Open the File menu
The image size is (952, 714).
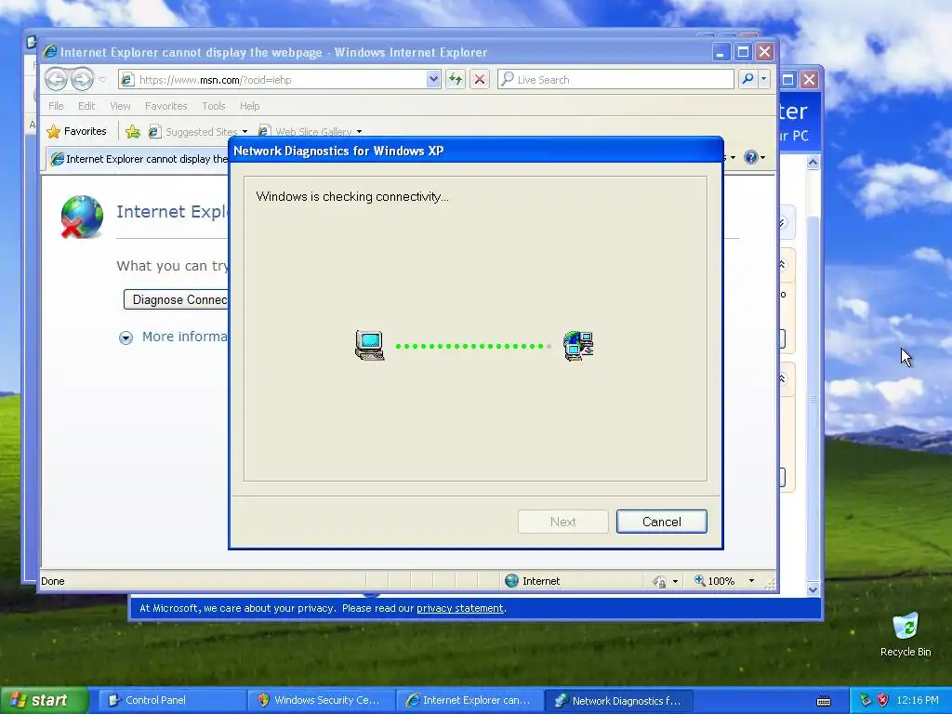56,106
